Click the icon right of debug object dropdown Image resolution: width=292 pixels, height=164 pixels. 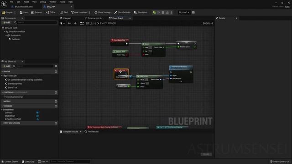193,12
